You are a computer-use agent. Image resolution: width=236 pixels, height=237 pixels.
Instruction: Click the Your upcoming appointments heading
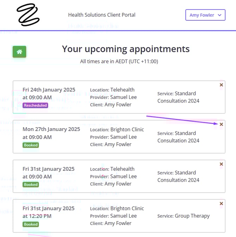[126, 49]
